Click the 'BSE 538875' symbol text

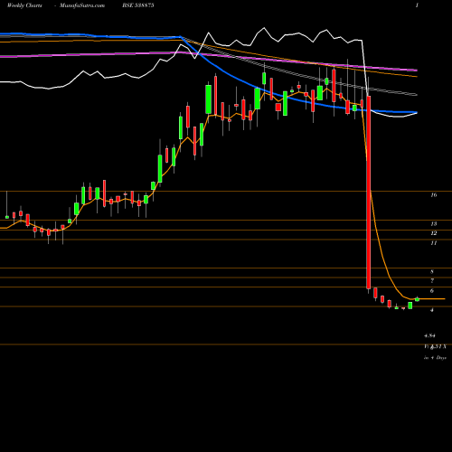(138, 5)
